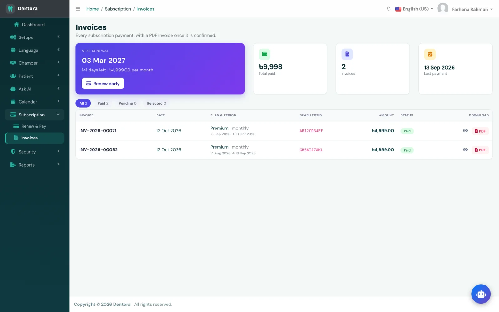Toggle the hamburger sidebar menu

click(x=78, y=9)
